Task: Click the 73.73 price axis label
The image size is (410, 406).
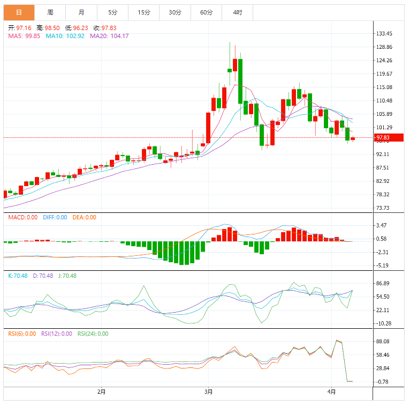Action: coord(383,208)
